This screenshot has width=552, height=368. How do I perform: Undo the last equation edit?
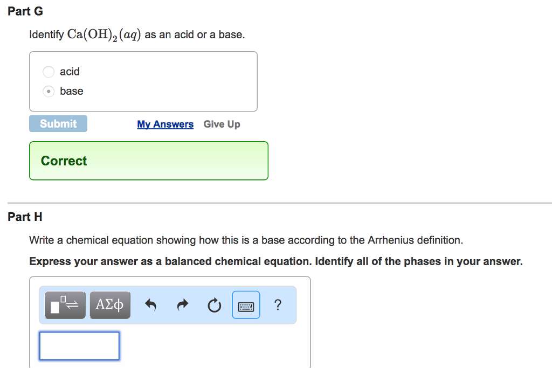point(150,304)
